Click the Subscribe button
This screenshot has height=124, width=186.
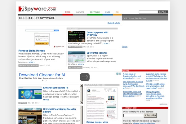(x=150, y=115)
